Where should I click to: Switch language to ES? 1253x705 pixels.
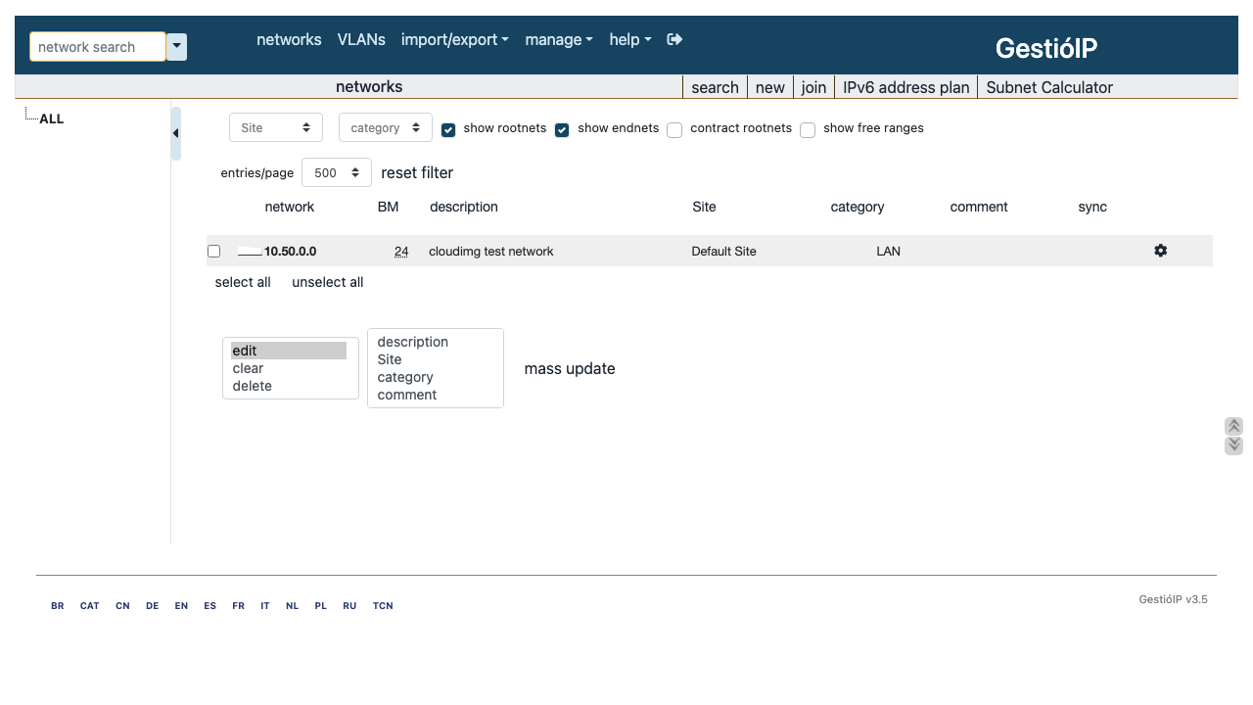click(x=209, y=606)
